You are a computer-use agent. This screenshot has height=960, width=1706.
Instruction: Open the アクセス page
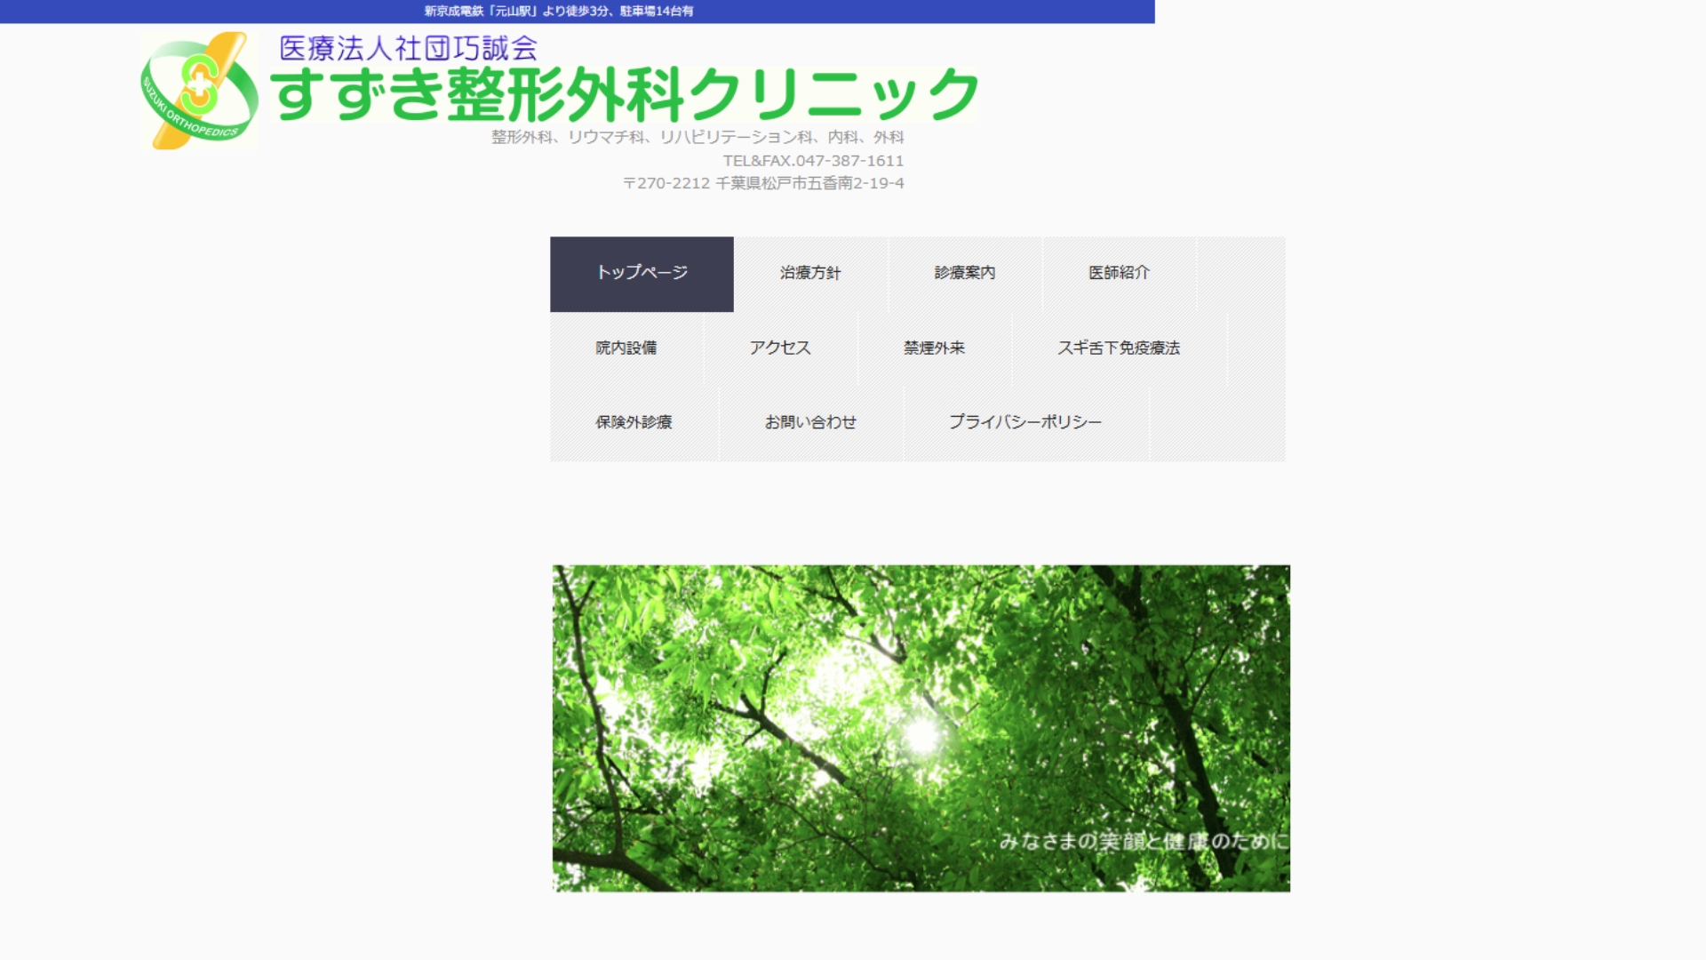point(780,348)
